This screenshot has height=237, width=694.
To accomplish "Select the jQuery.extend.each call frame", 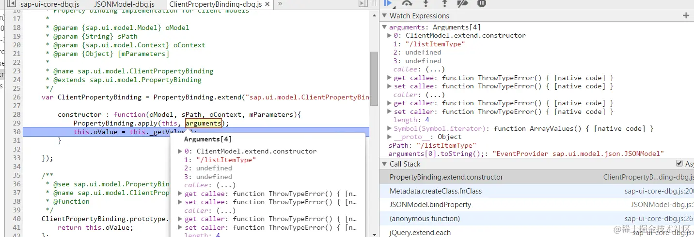I will (x=537, y=232).
